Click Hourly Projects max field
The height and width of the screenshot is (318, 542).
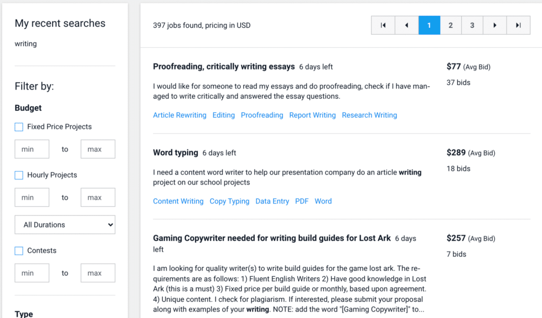(x=98, y=198)
